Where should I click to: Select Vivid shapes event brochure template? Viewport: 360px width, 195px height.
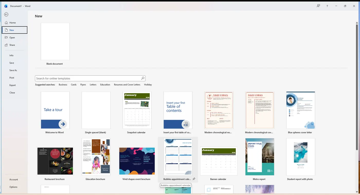tap(137, 161)
